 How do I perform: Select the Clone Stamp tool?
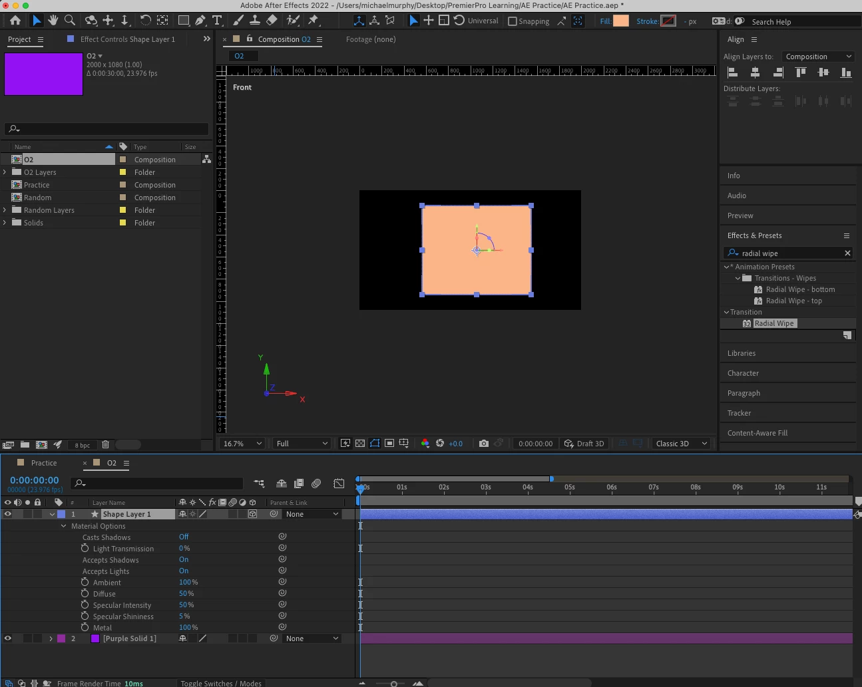(x=254, y=21)
